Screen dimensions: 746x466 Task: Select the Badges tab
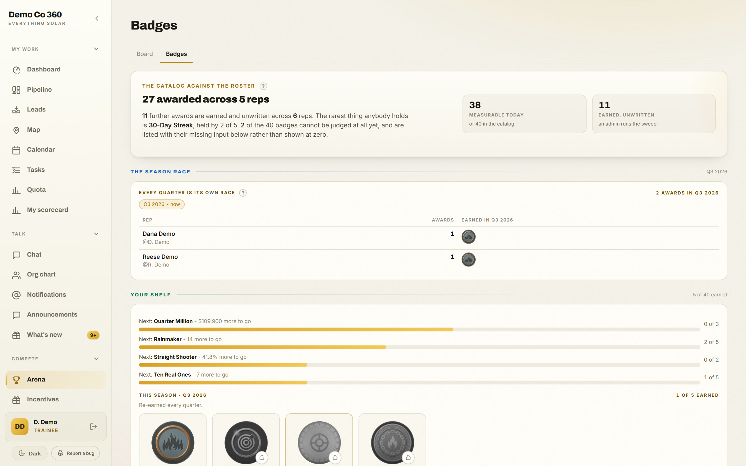coord(176,54)
